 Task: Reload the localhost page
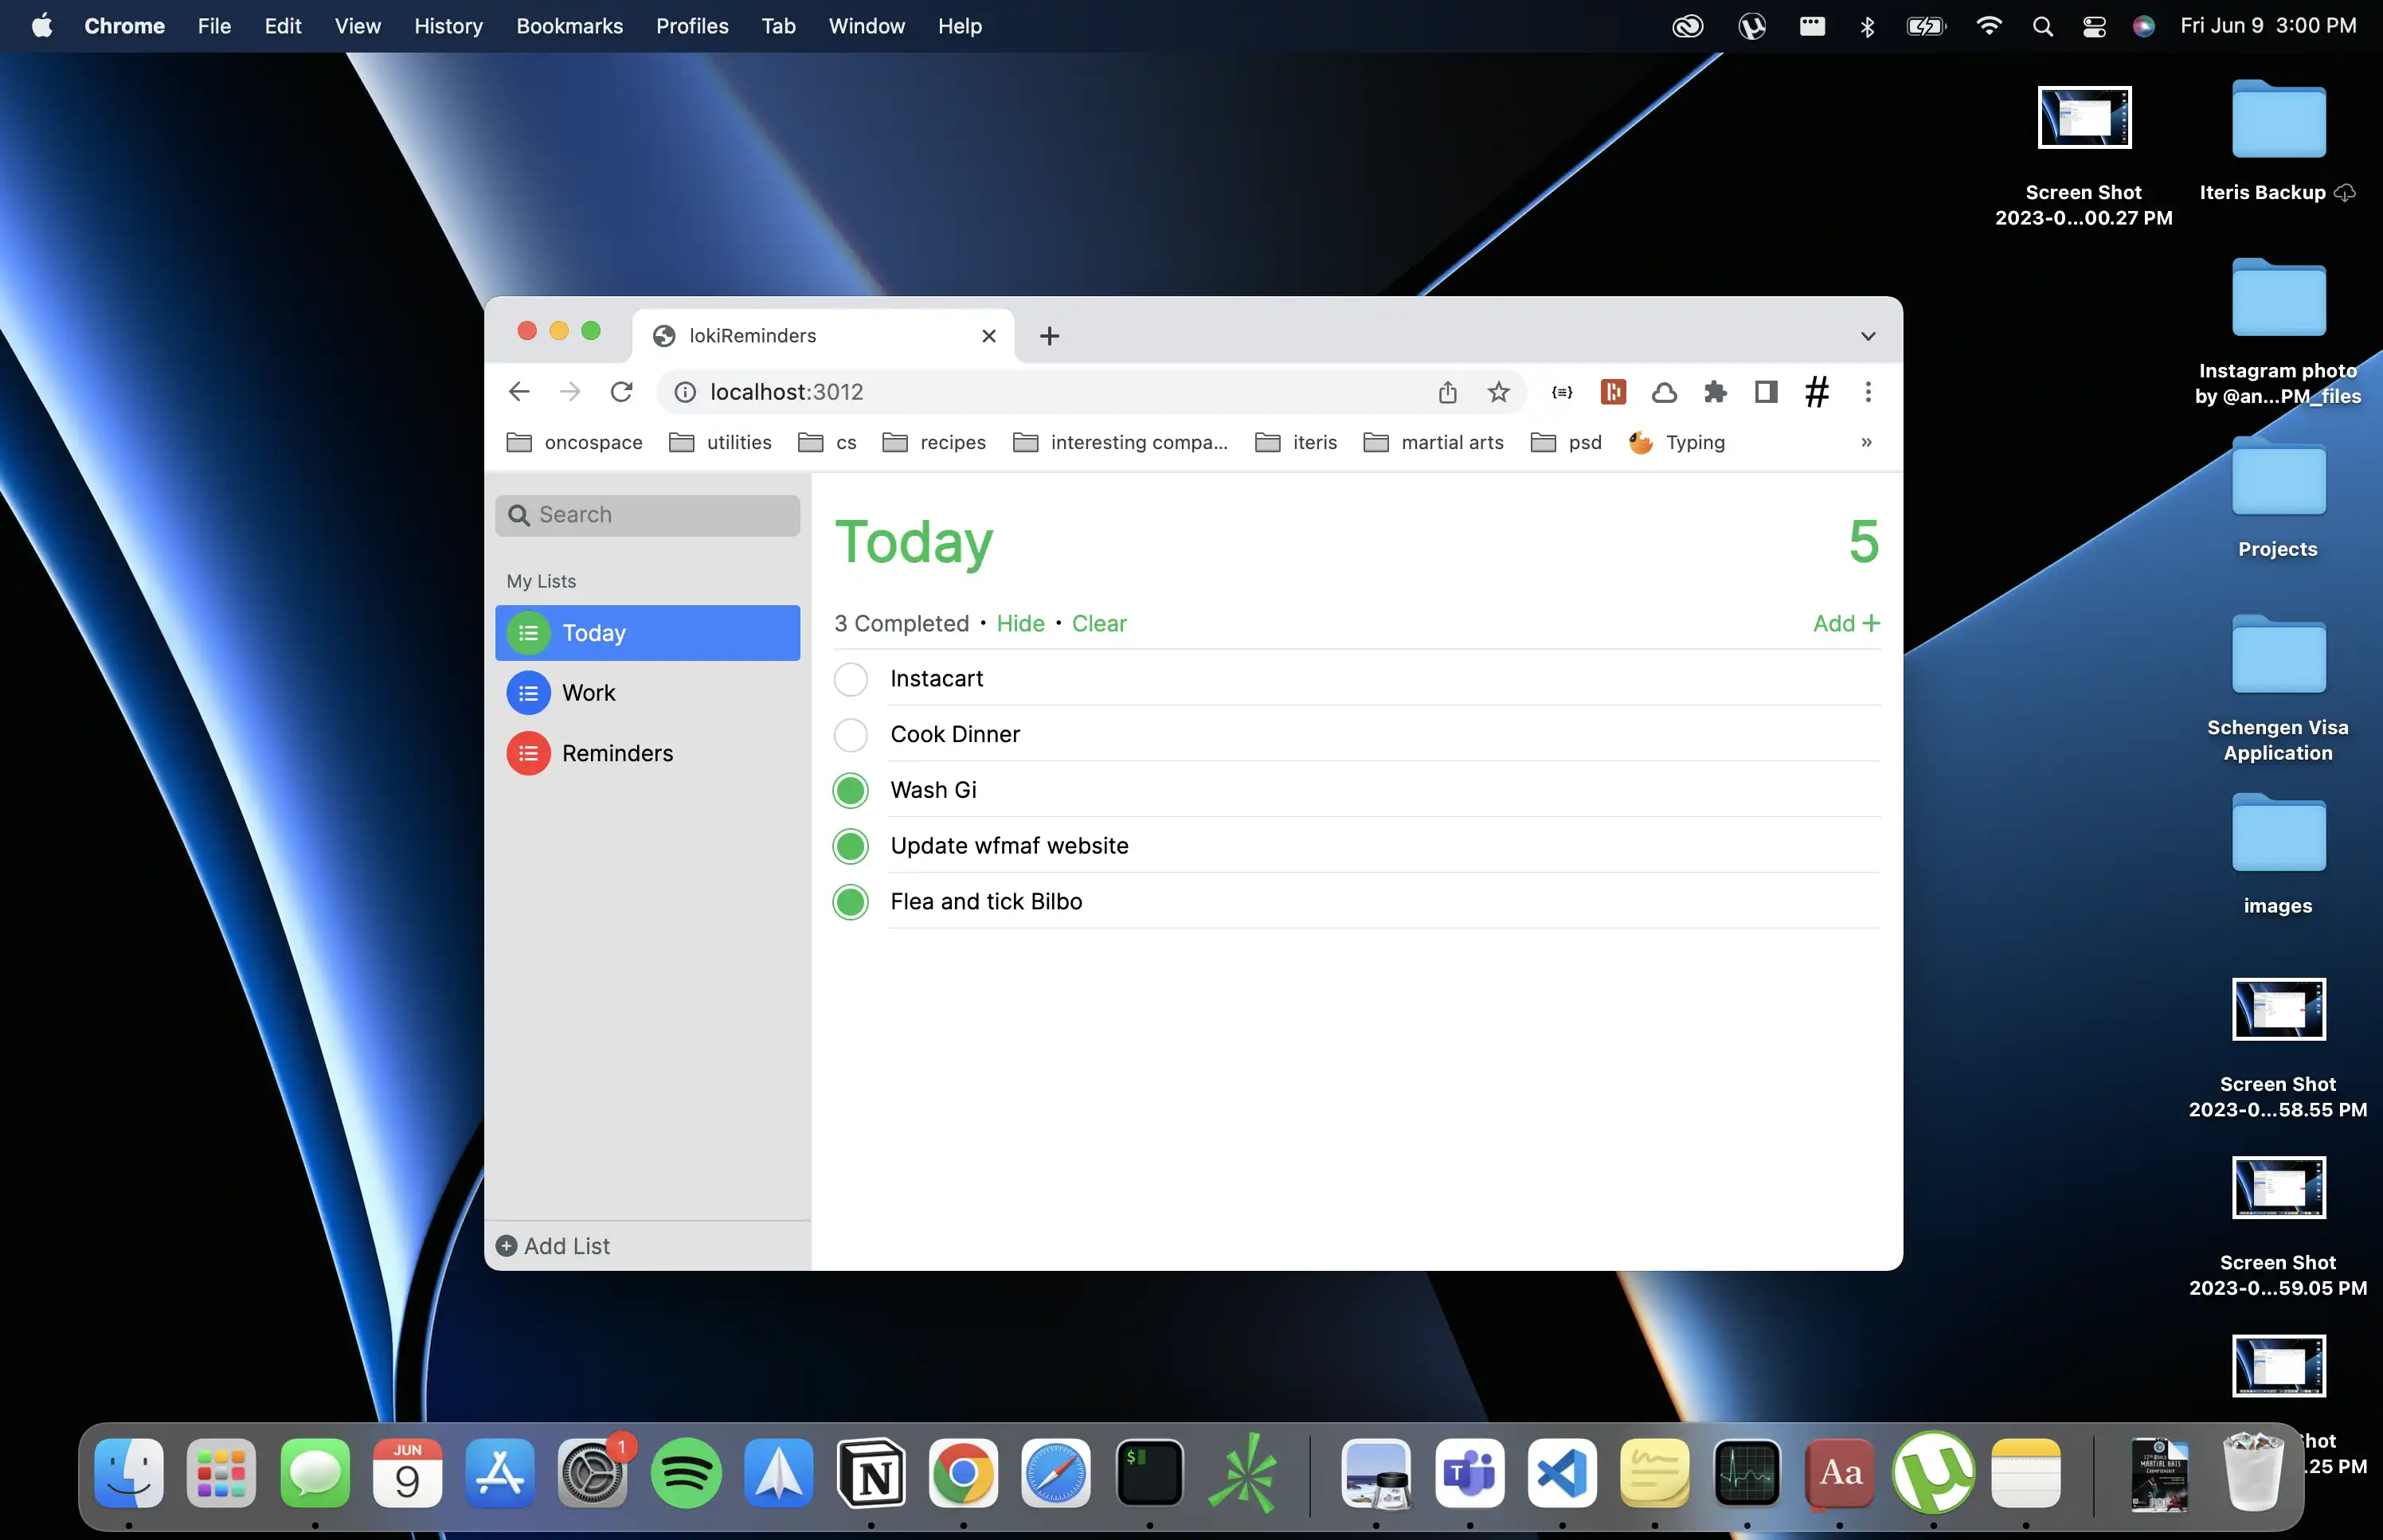tap(621, 392)
